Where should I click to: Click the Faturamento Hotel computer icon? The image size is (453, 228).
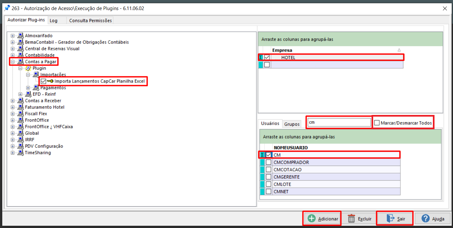pos(21,107)
